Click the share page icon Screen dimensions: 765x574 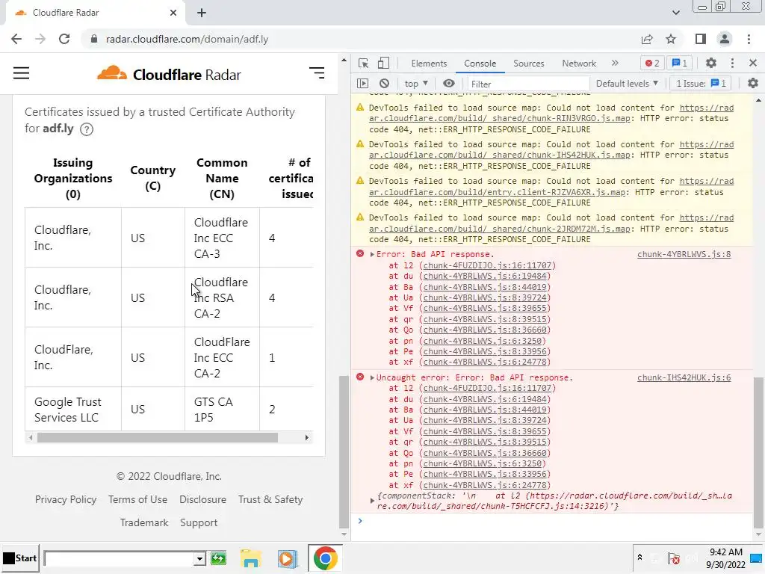[x=647, y=39]
